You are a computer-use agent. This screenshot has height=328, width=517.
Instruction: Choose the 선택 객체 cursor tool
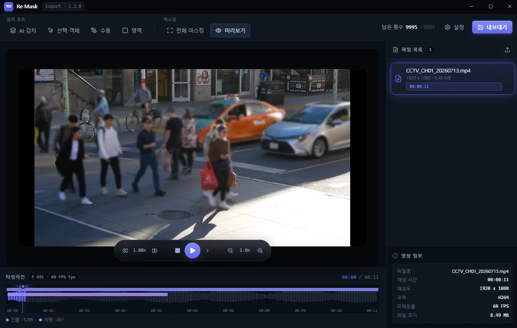pyautogui.click(x=63, y=31)
